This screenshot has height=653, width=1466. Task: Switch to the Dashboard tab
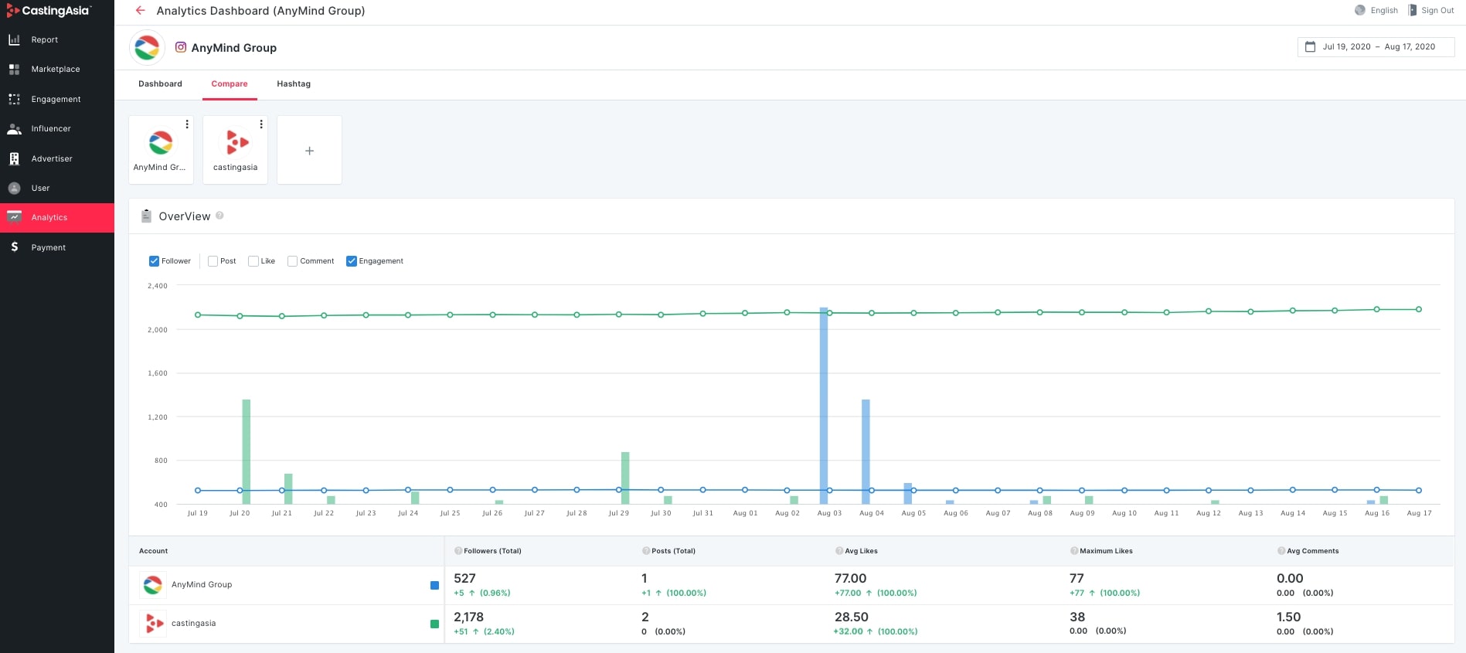tap(160, 84)
